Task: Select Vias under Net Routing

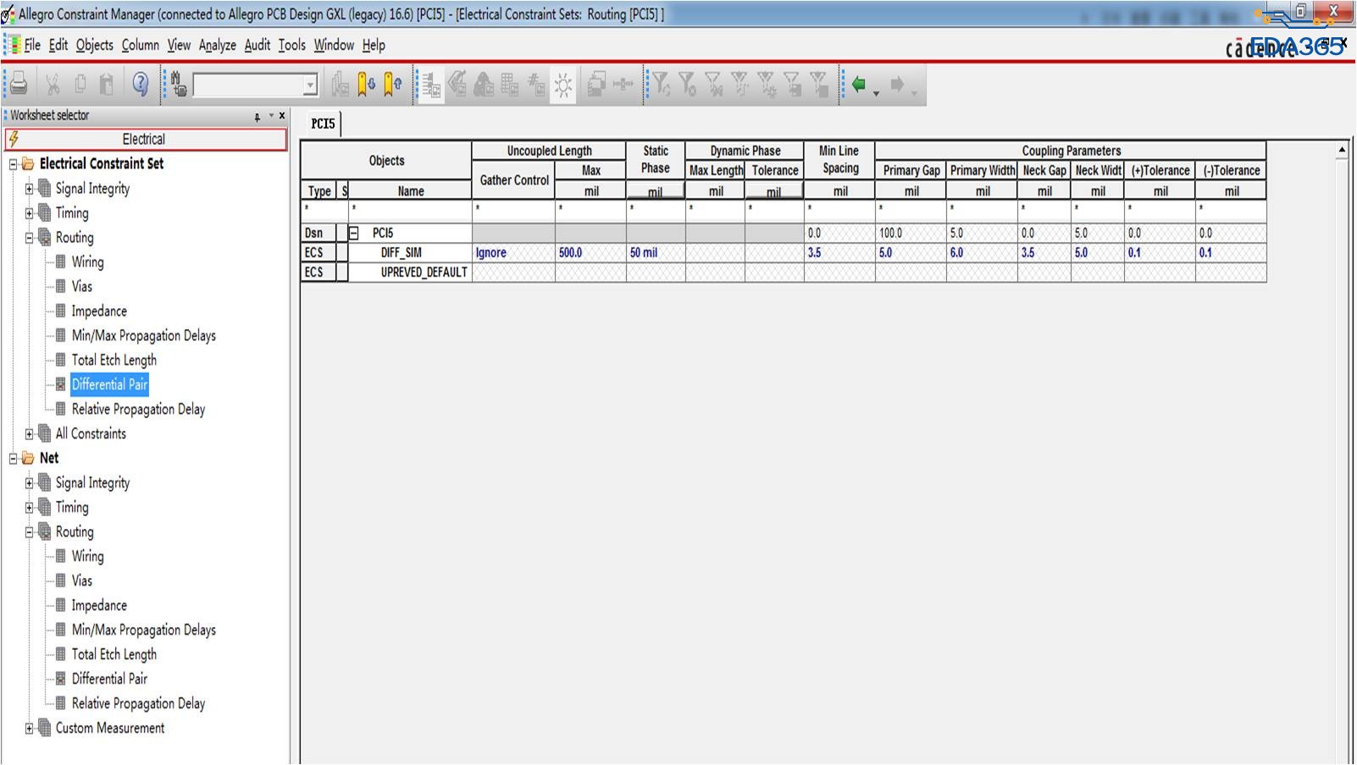Action: click(81, 581)
